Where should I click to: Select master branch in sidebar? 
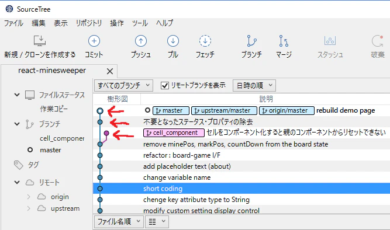tap(50, 150)
